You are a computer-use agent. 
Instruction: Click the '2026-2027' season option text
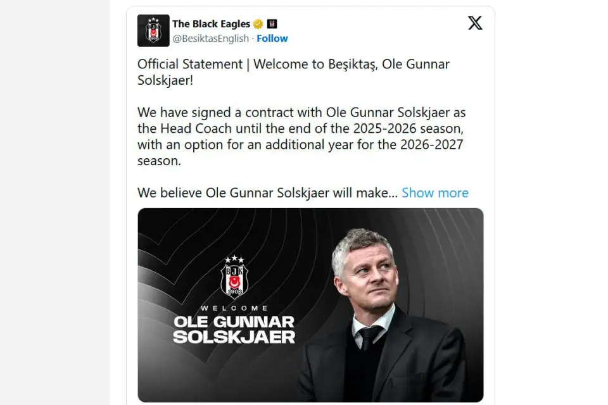(x=431, y=144)
